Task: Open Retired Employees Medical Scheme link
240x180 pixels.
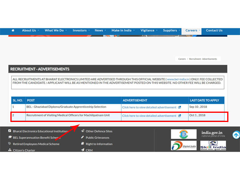Action: [36, 144]
